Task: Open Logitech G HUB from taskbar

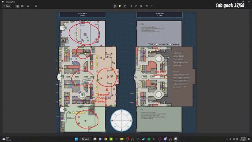Action: coord(154,139)
